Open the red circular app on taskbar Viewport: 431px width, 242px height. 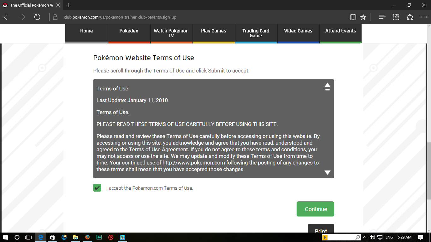(x=111, y=237)
